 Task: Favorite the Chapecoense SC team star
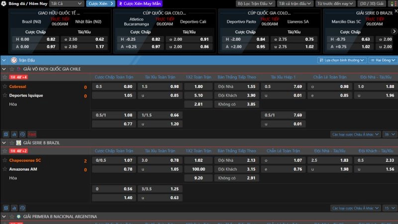[4, 160]
